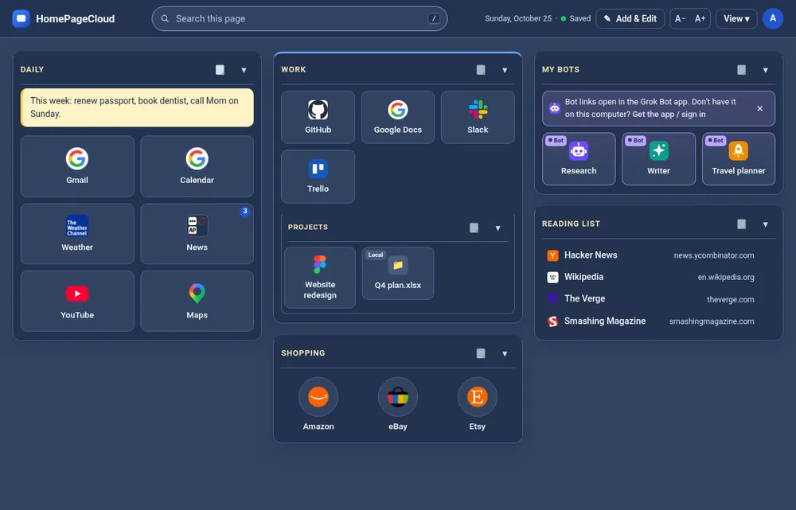796x510 pixels.
Task: Click the note icon in Shopping panel
Action: [481, 353]
